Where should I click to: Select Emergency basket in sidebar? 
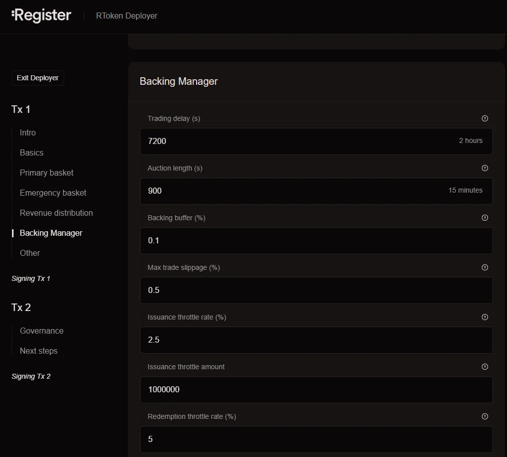[53, 193]
